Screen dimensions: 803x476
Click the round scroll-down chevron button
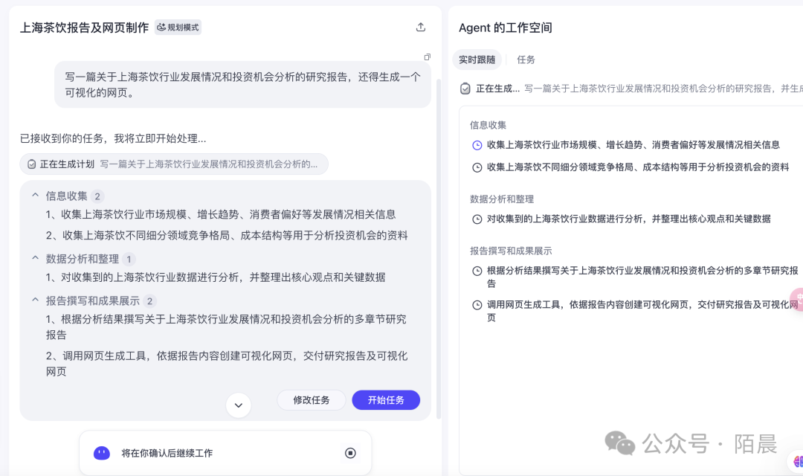coord(239,405)
